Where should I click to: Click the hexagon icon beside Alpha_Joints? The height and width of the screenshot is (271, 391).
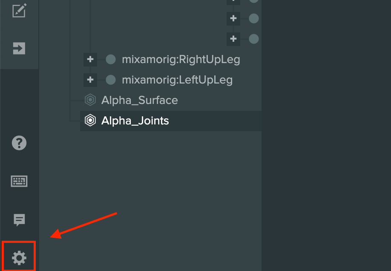pyautogui.click(x=90, y=121)
